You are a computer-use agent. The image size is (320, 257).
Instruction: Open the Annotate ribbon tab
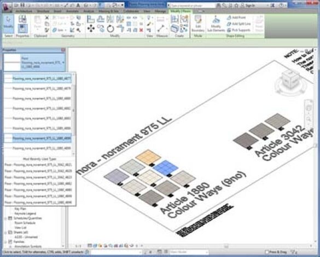click(72, 11)
